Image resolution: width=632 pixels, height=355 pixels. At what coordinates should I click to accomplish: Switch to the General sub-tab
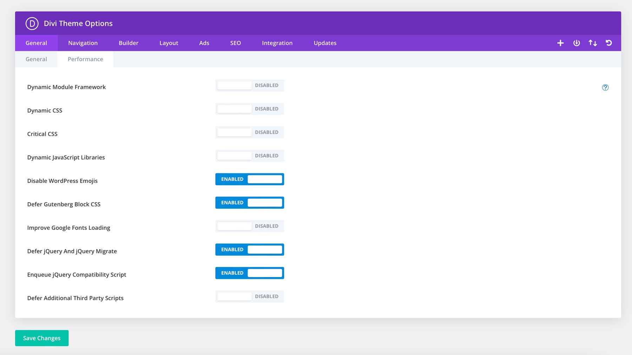tap(36, 59)
